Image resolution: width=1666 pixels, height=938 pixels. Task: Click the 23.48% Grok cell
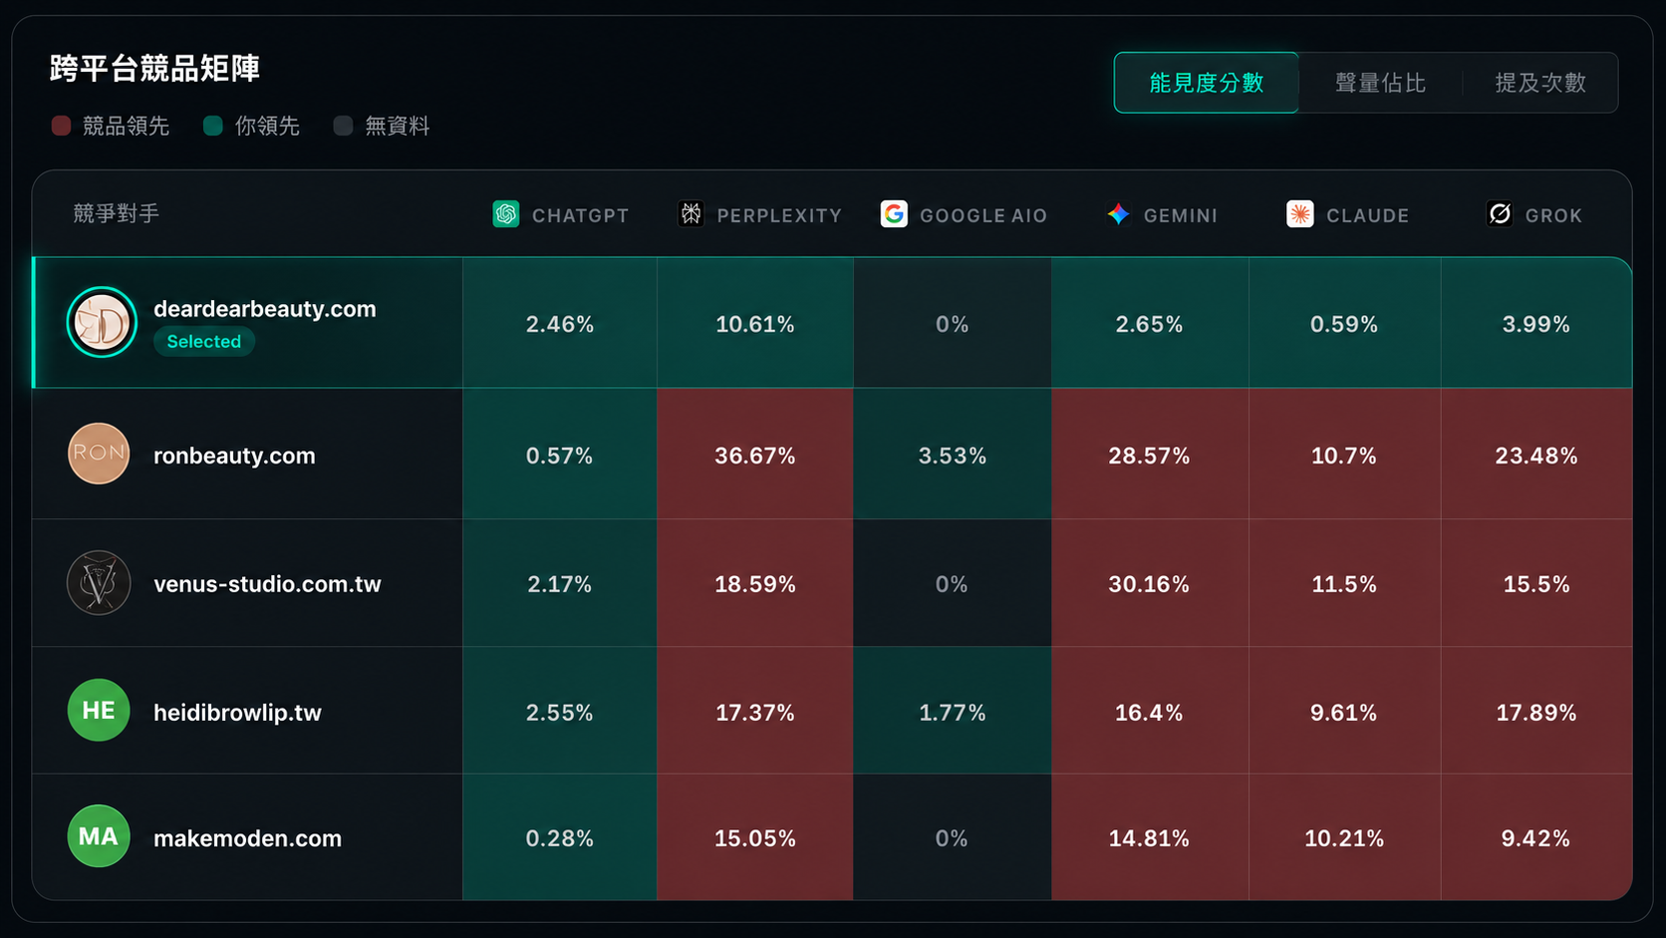1536,455
